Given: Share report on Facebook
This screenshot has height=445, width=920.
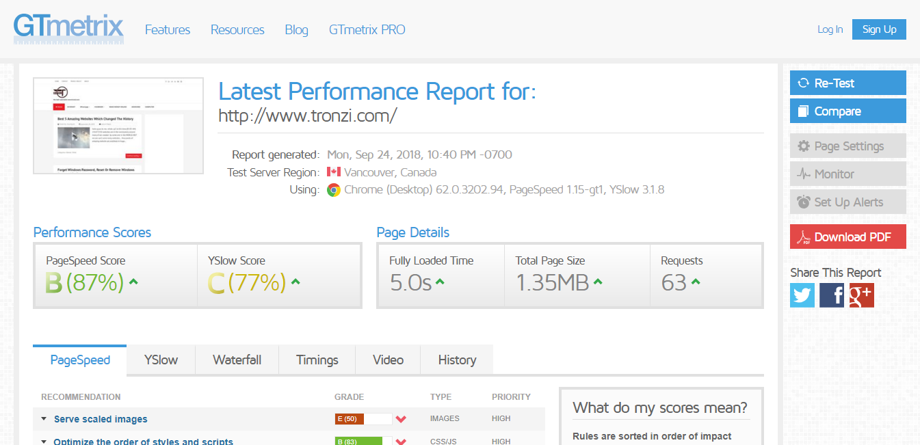Looking at the screenshot, I should (832, 295).
